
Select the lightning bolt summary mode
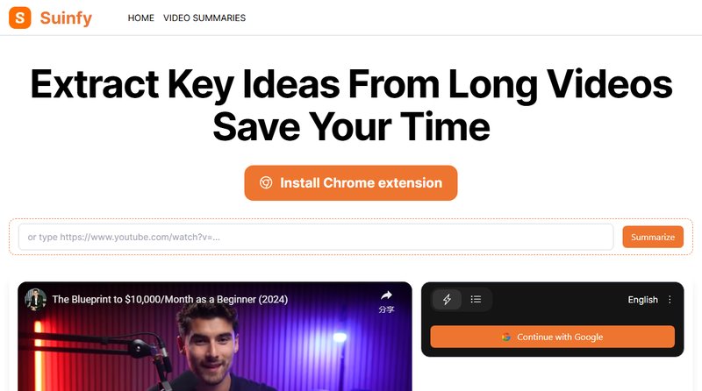pyautogui.click(x=447, y=299)
